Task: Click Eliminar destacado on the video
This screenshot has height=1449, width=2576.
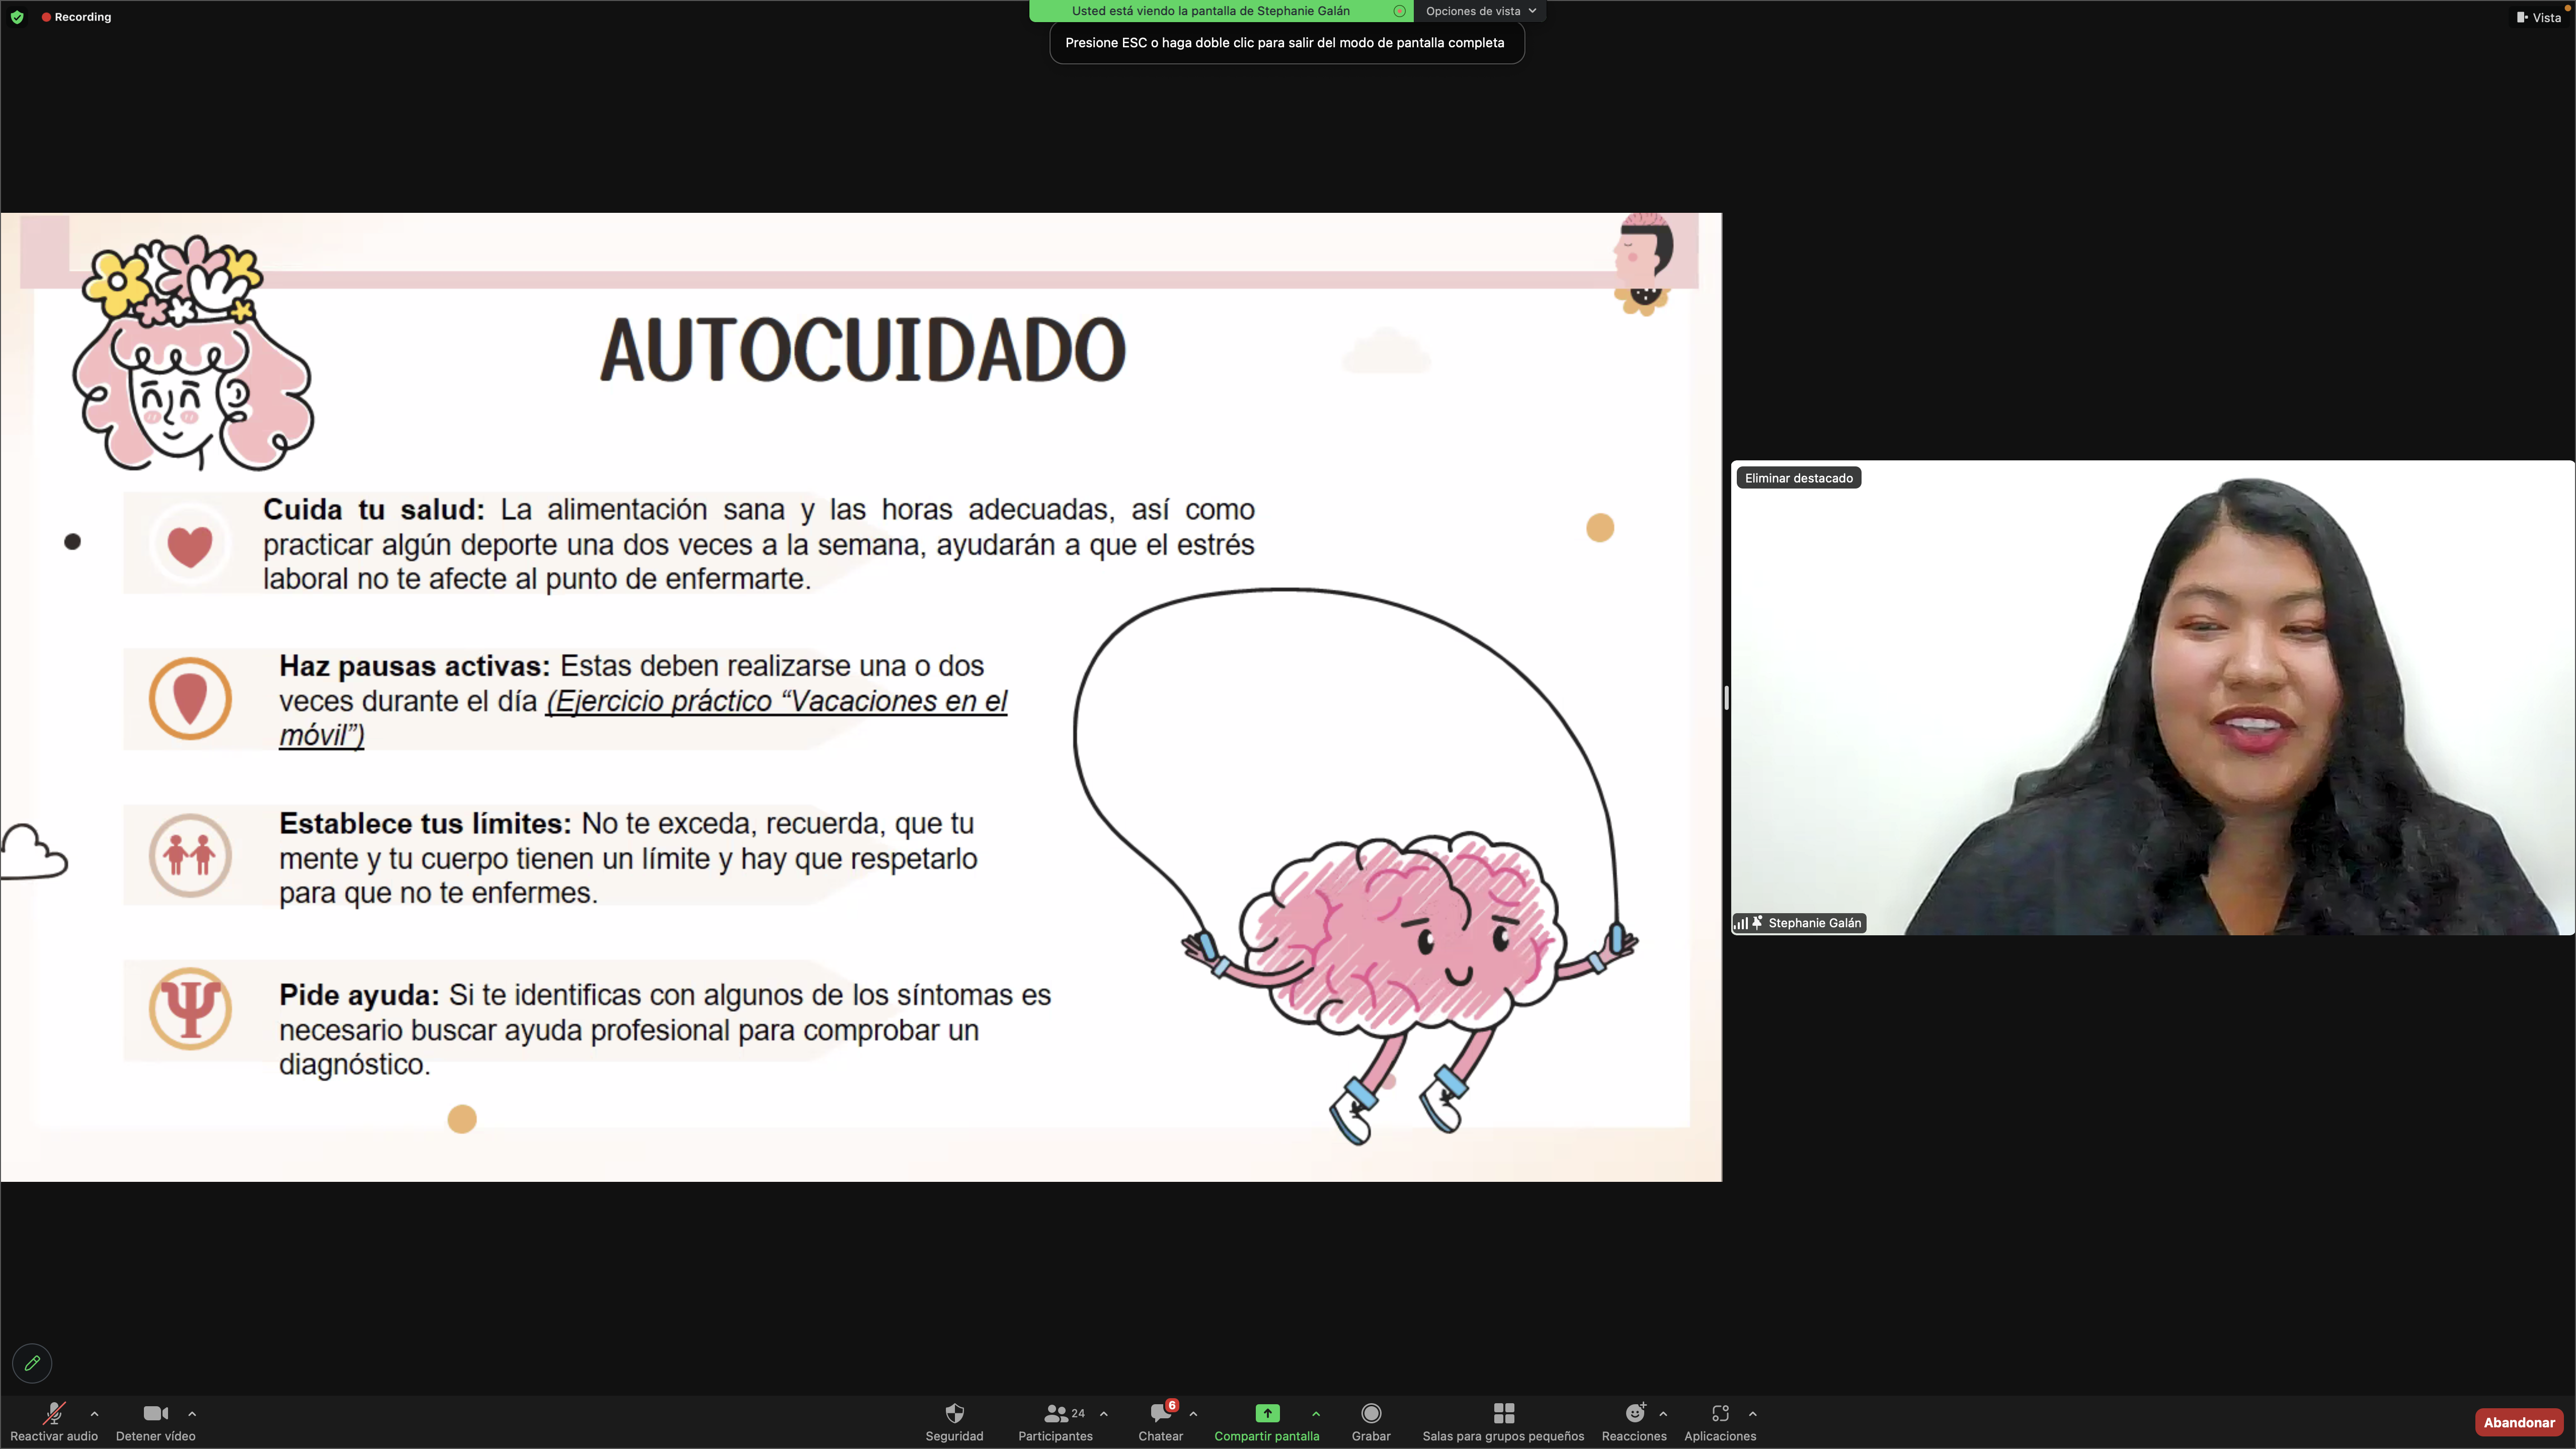Action: pos(1798,478)
